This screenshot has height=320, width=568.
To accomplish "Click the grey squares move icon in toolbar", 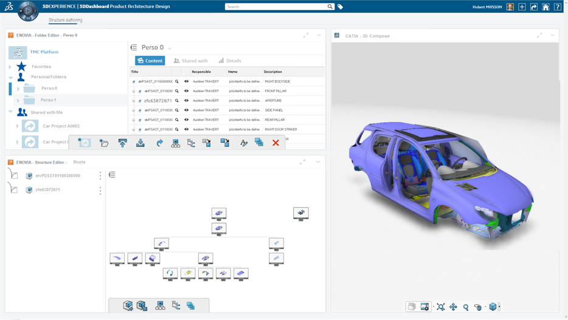I will (207, 143).
